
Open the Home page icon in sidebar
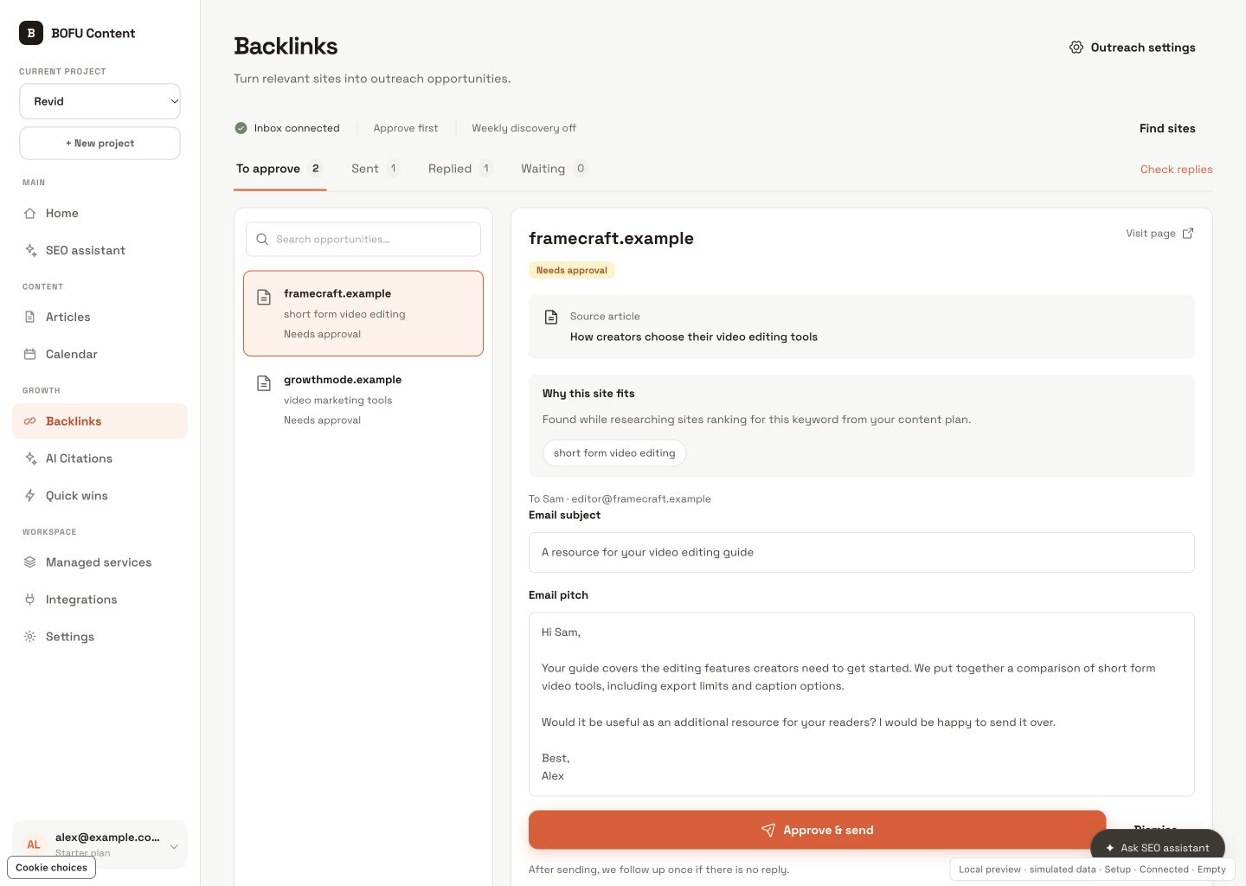(x=30, y=213)
